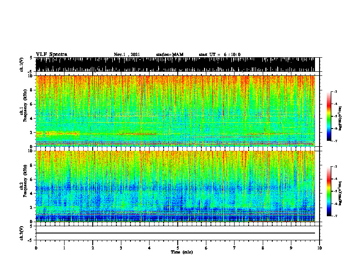Click ch.2 colorbar "-3" label
Screen dimensions: 360x278
pyautogui.click(x=335, y=167)
